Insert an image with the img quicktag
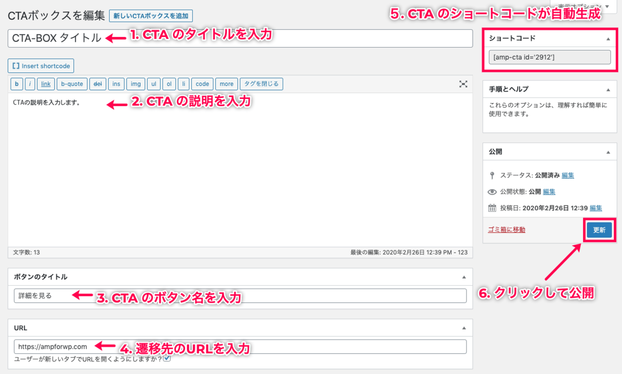 click(x=136, y=84)
